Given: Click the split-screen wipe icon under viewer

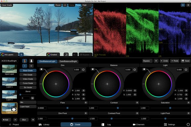Looking at the screenshot, I should (x=66, y=55).
